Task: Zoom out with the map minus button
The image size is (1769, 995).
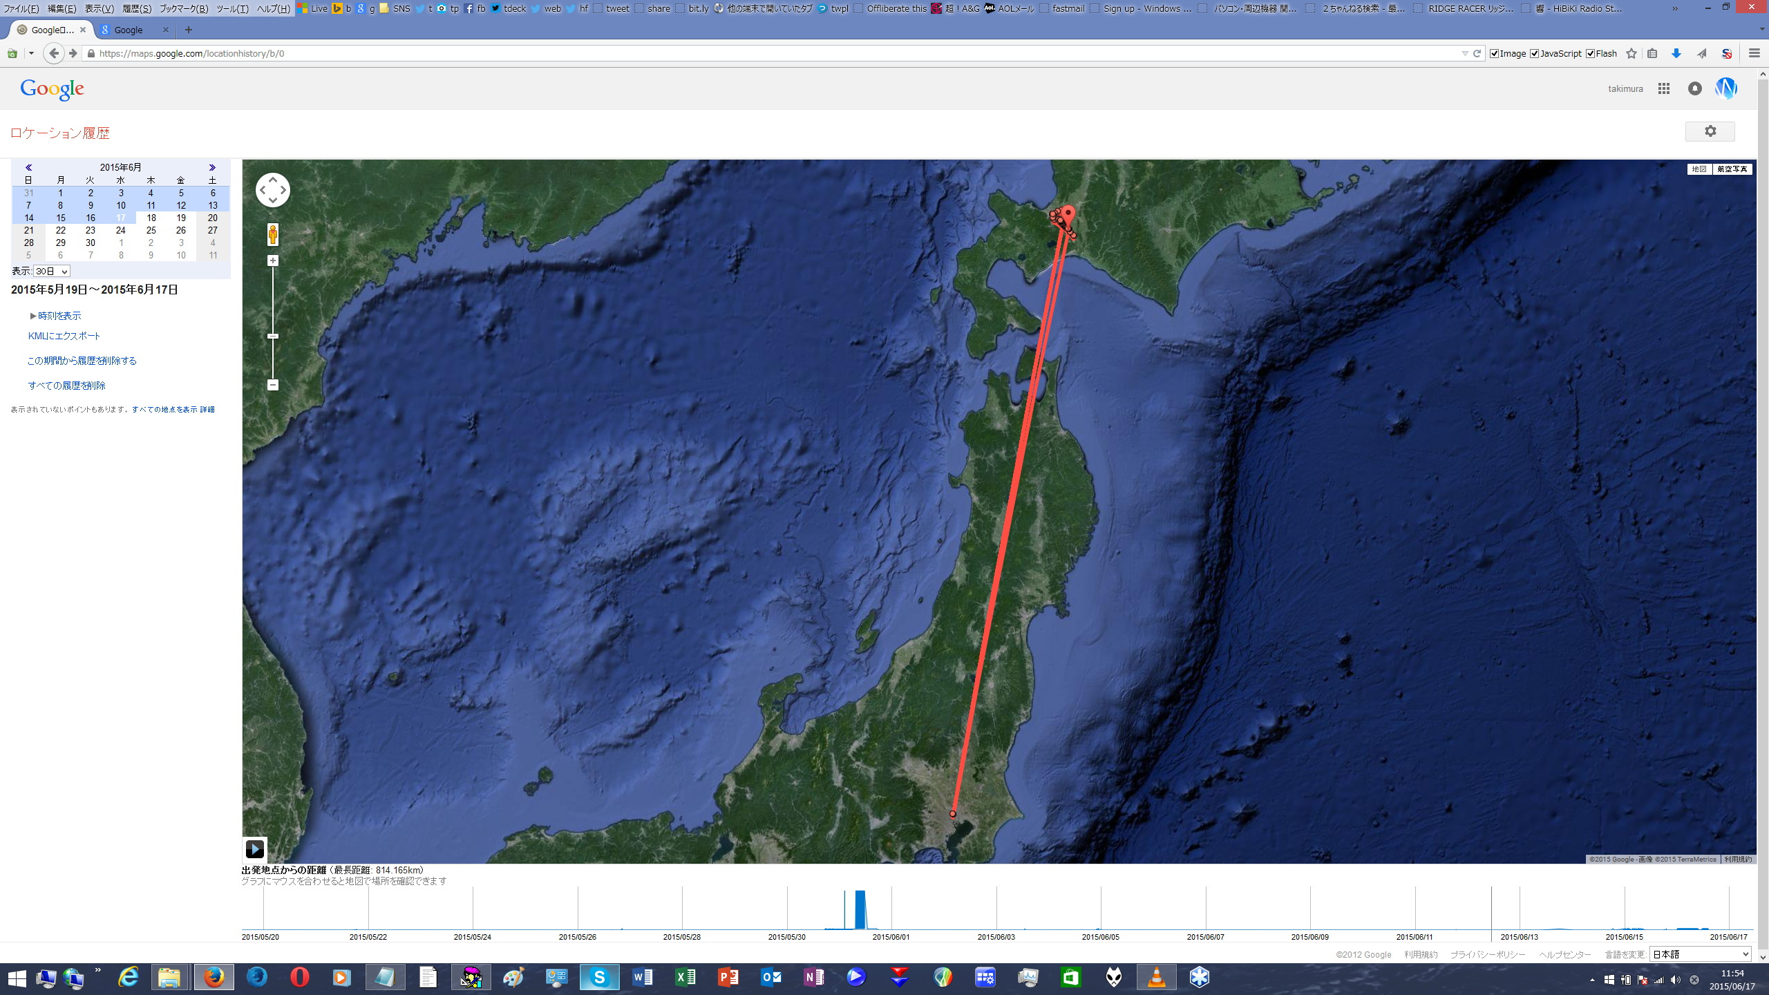Action: (x=273, y=385)
